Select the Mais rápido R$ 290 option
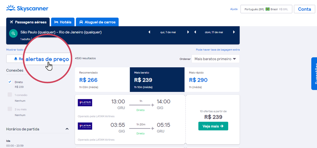Viewport: 317px width, 148px height. pos(212,80)
